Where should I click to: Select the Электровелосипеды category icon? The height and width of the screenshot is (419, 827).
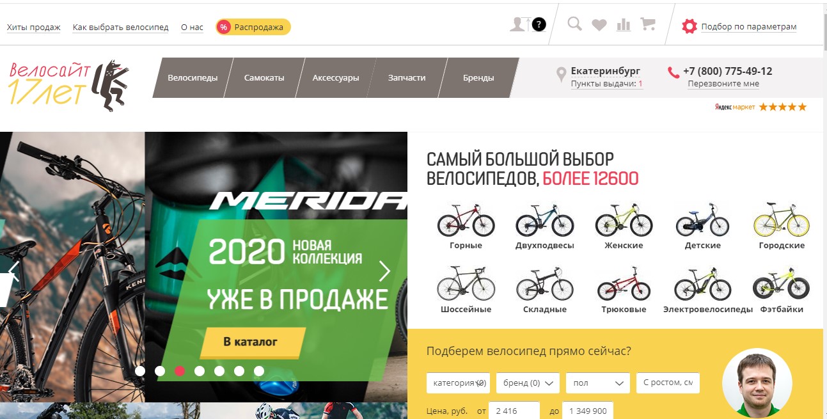702,285
